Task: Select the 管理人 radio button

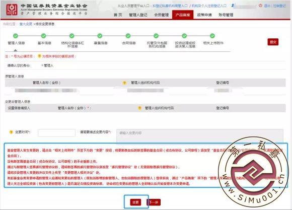Action: 42,65
